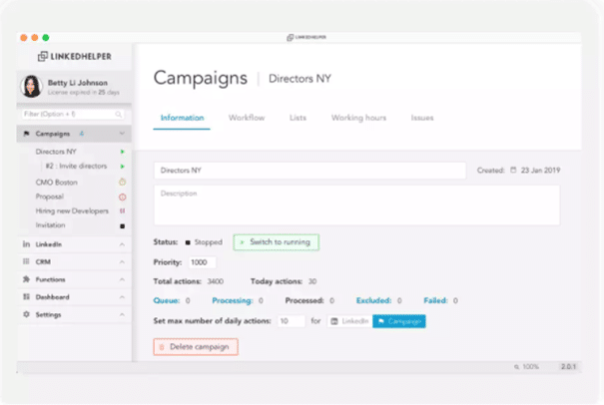Click the CRM grid icon
This screenshot has width=604, height=405.
[26, 261]
